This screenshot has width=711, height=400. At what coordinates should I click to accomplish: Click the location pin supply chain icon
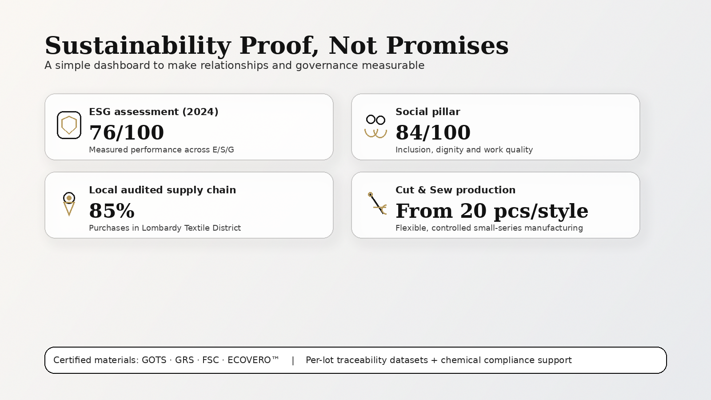tap(69, 204)
